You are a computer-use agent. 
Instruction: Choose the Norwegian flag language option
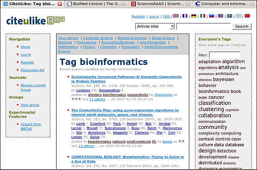(x=221, y=16)
